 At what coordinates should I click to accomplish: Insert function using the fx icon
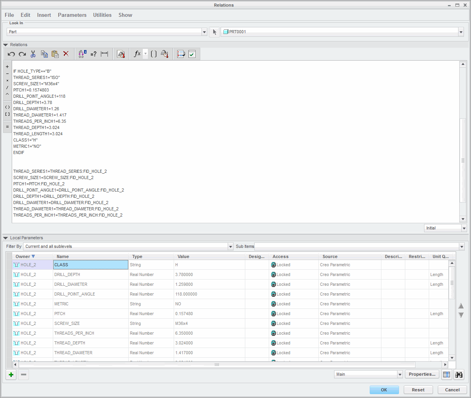[137, 54]
